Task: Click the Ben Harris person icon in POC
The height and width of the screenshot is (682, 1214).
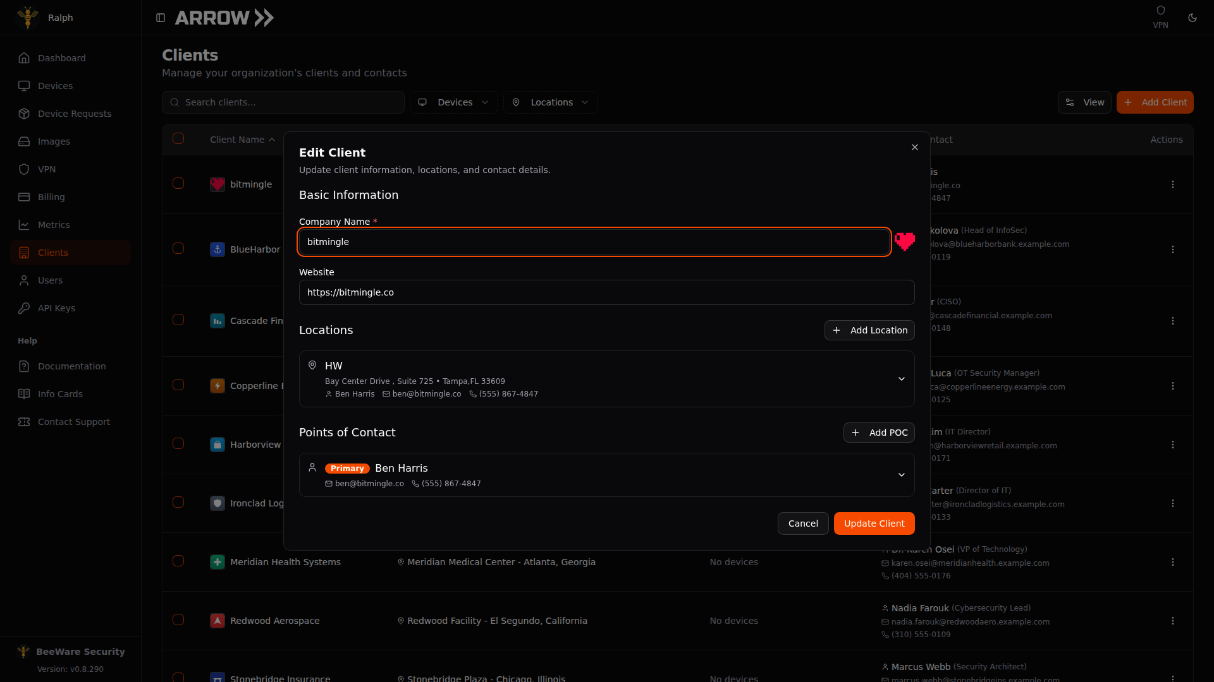Action: 312,467
